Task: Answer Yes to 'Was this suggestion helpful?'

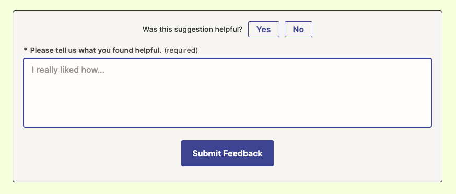Action: click(x=263, y=29)
